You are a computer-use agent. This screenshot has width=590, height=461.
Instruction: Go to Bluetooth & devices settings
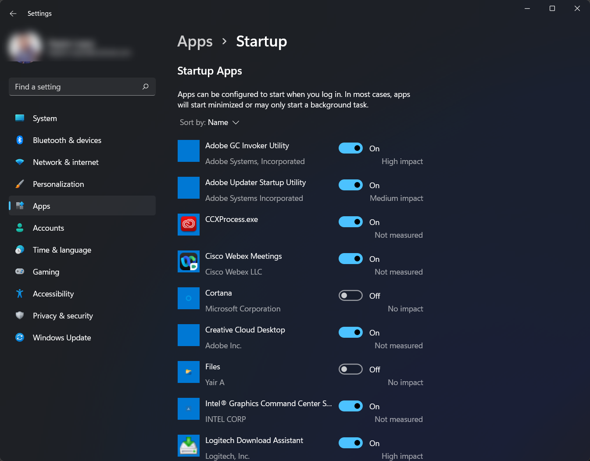pyautogui.click(x=82, y=140)
